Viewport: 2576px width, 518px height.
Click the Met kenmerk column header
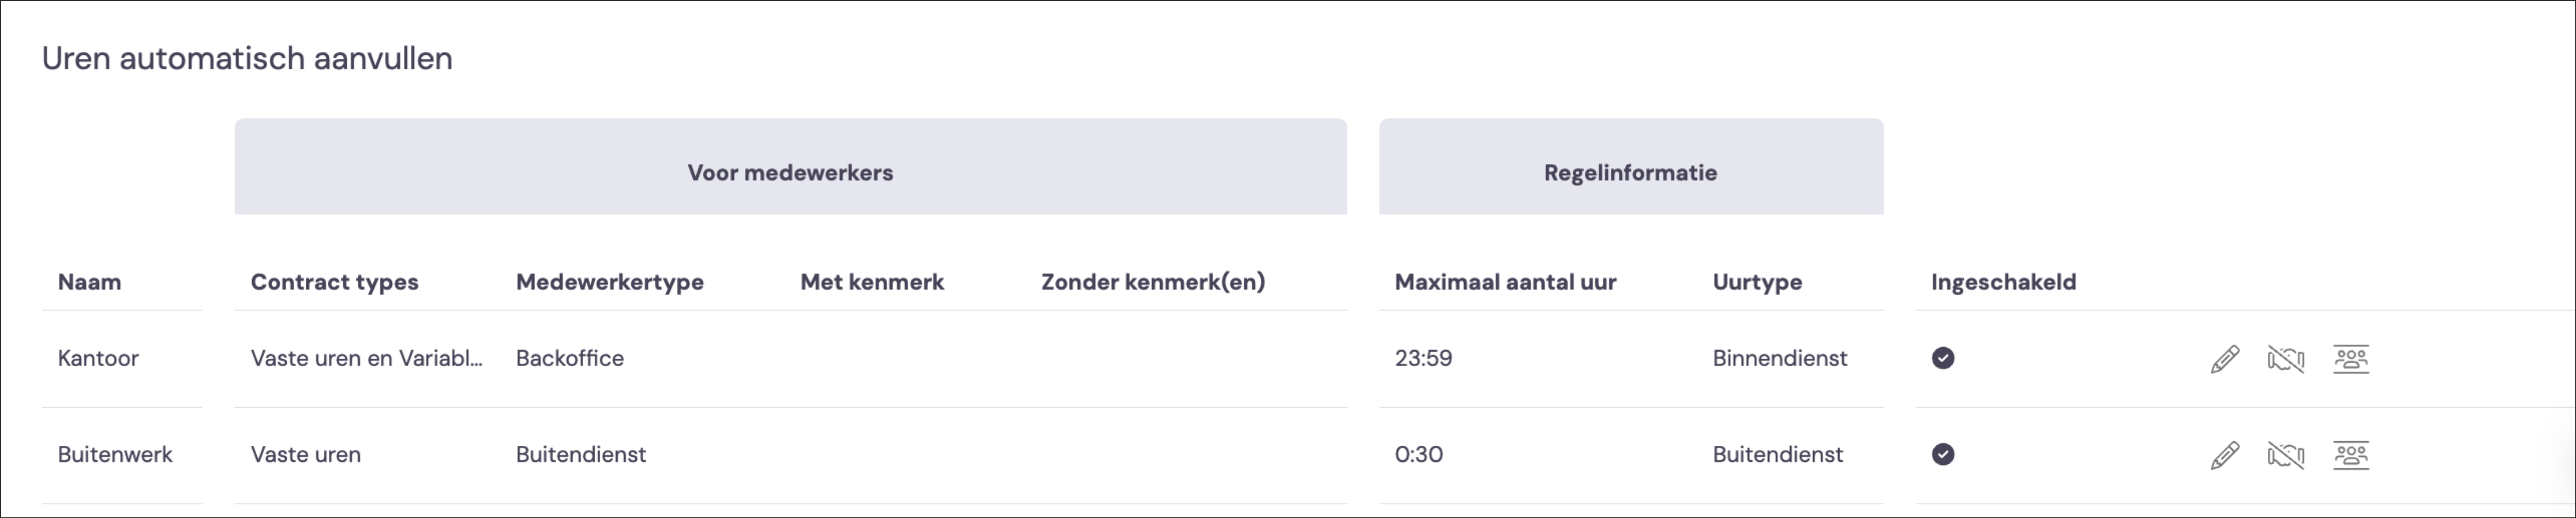872,282
